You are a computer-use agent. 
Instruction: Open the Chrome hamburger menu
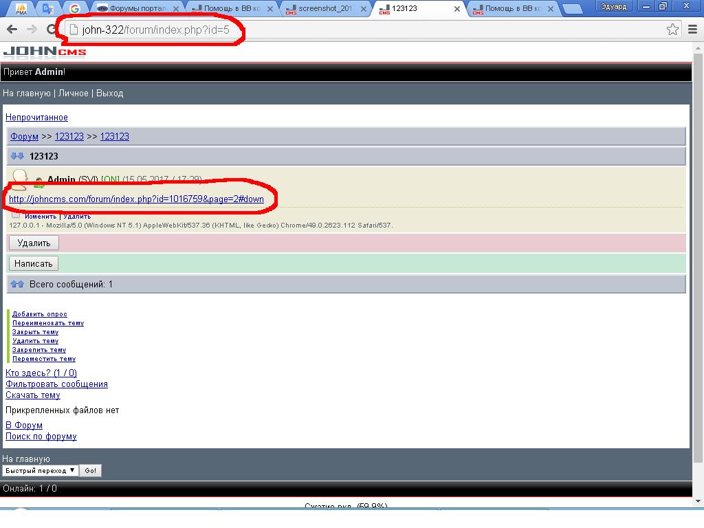point(692,30)
